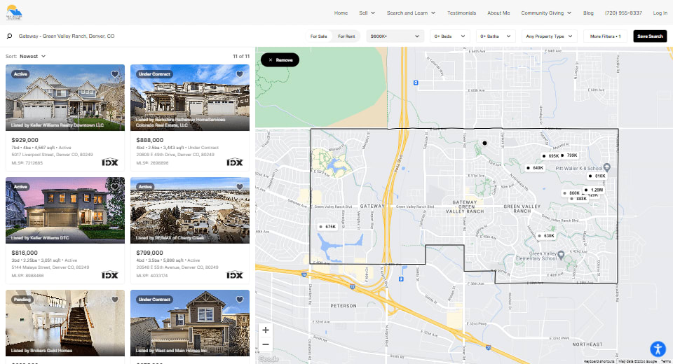Click the Pitt Waller K-8 School pin
673x364 pixels.
click(606, 167)
